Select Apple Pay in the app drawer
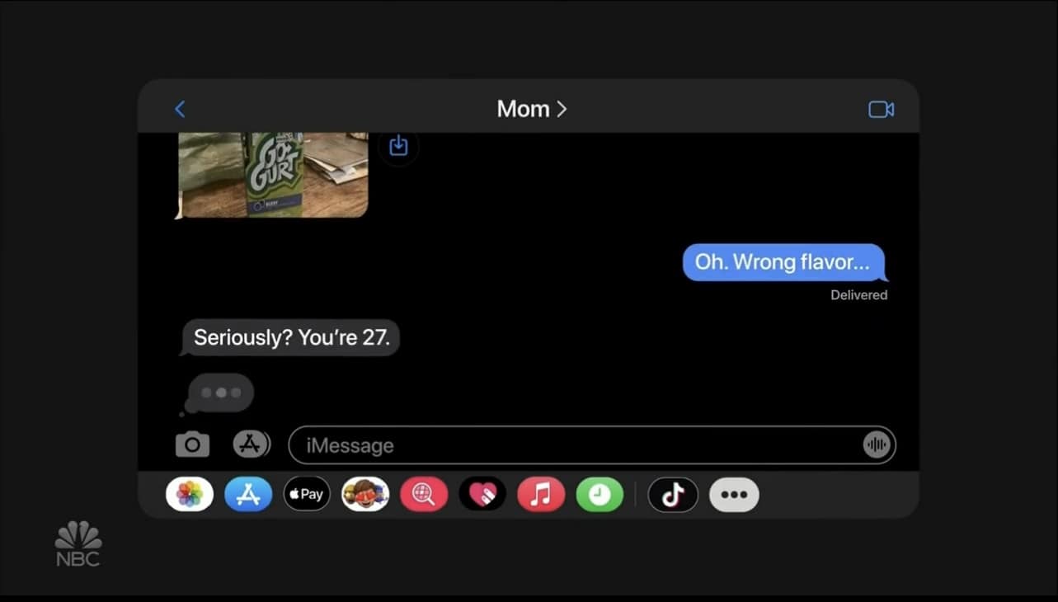 [x=307, y=495]
